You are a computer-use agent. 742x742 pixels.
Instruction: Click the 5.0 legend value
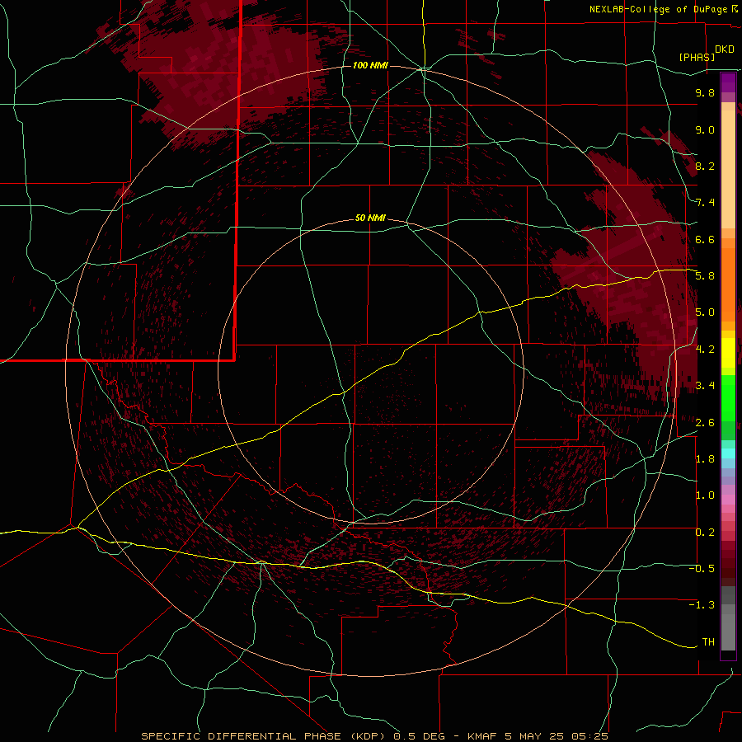(705, 312)
